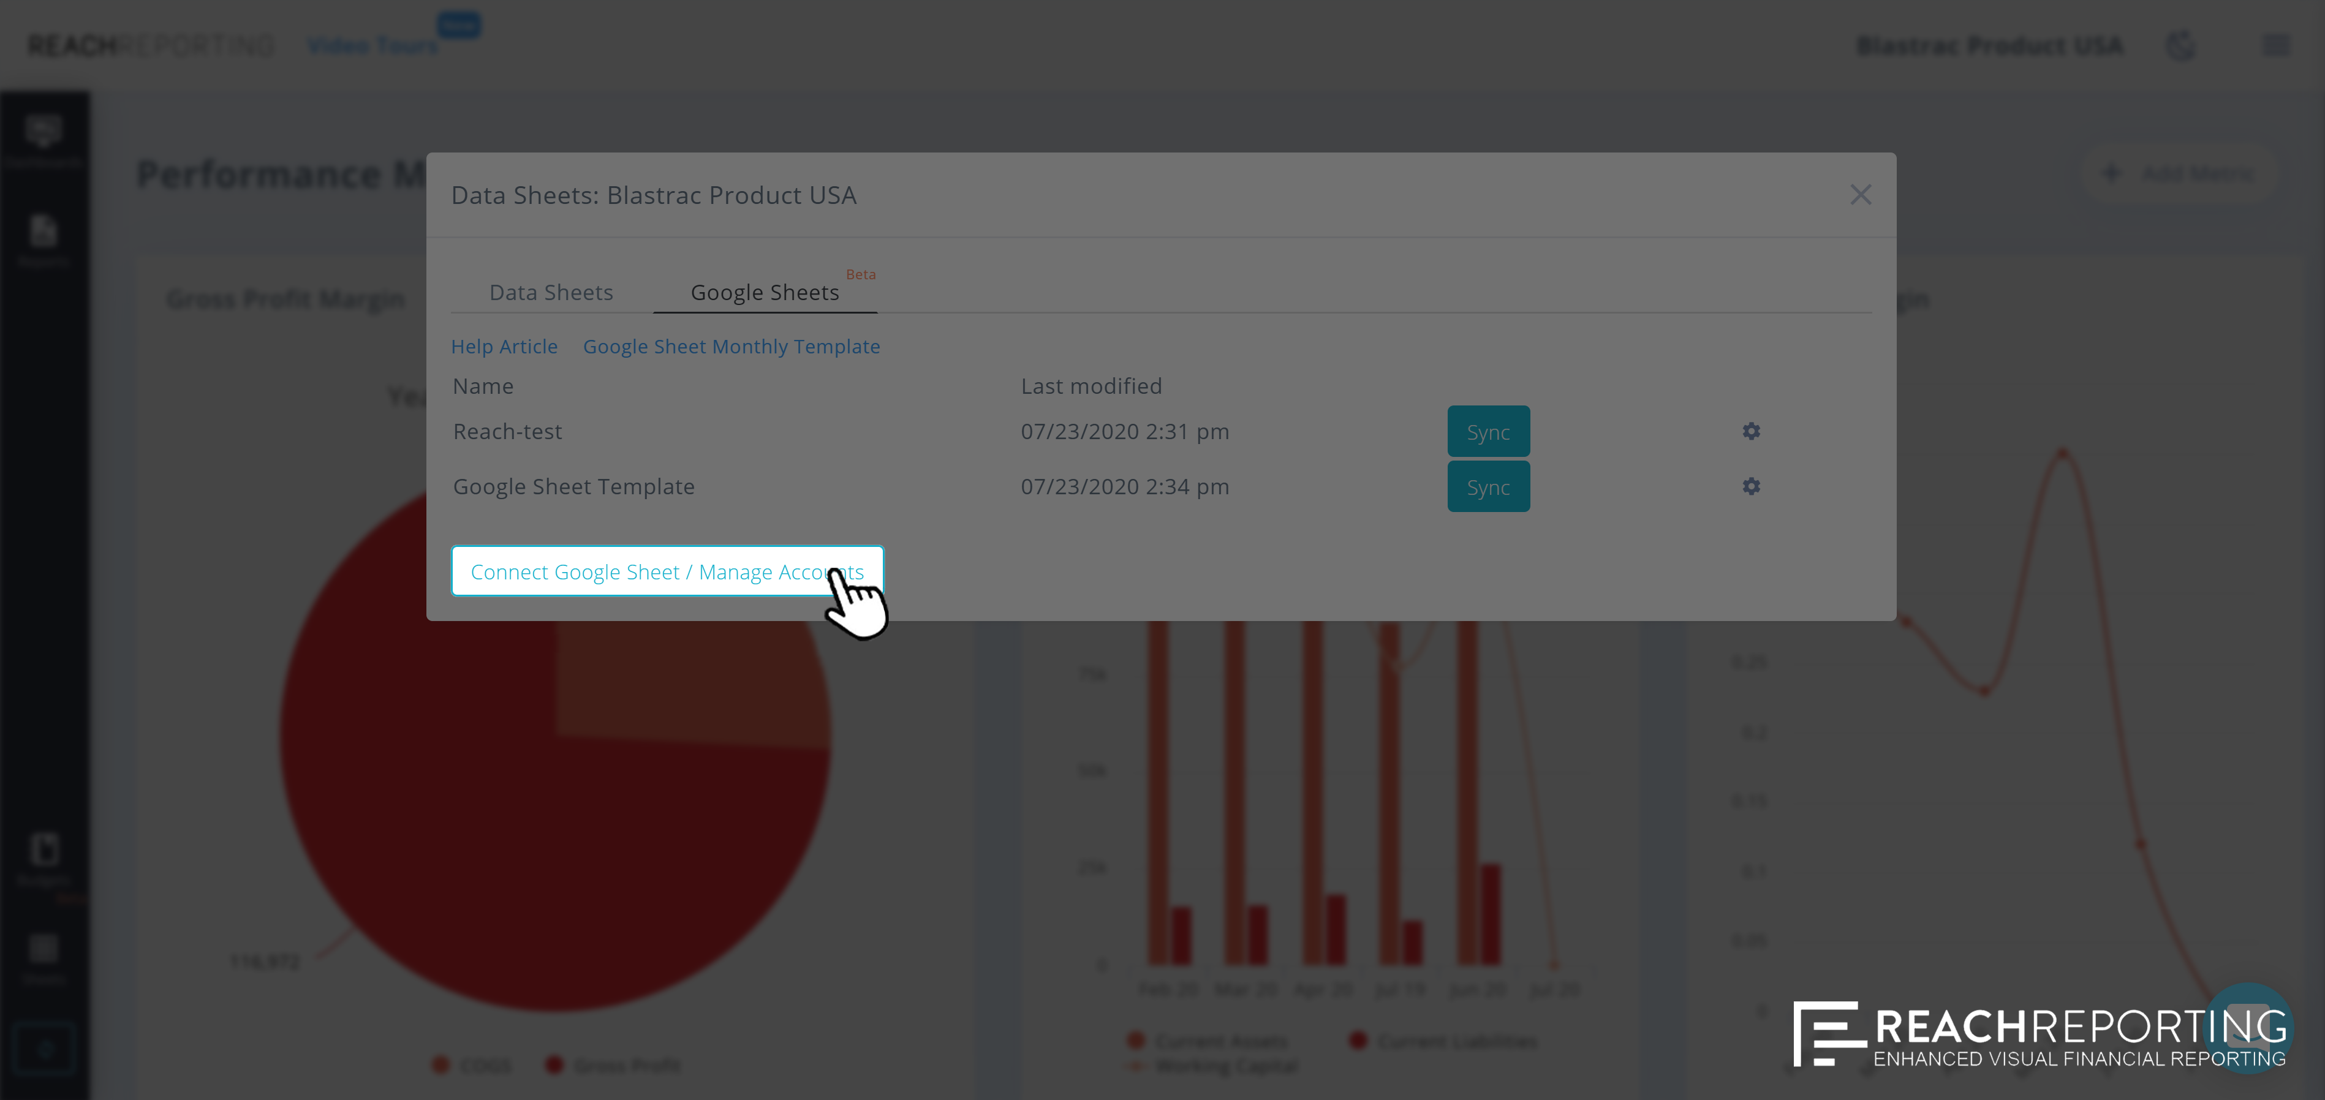Select the Google Sheets beta tab

pyautogui.click(x=765, y=292)
